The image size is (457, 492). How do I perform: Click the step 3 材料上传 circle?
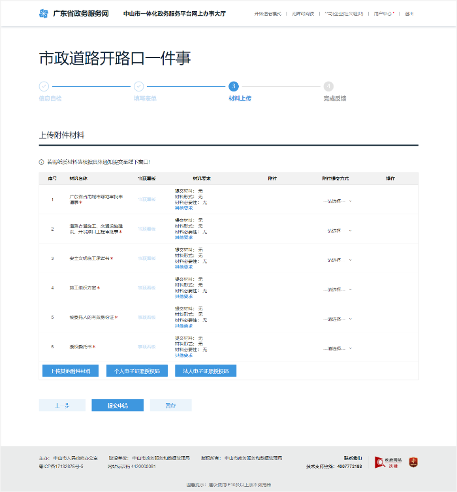pyautogui.click(x=234, y=86)
